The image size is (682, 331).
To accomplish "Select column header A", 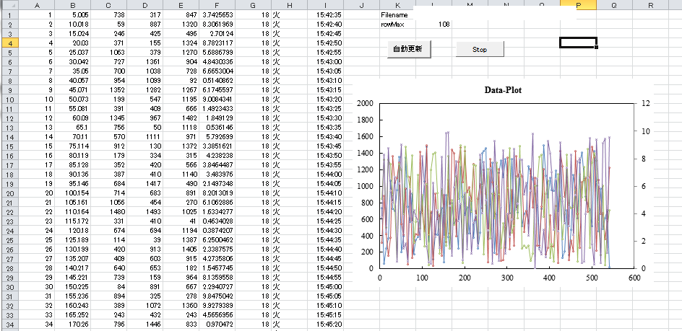I will [36, 5].
